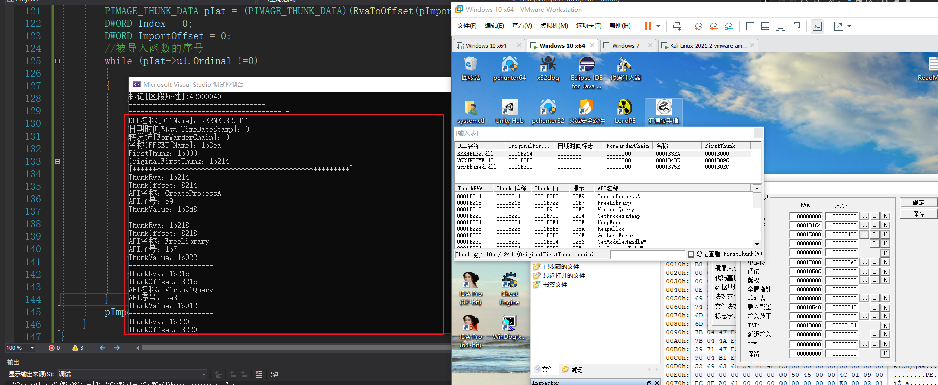
Task: Launch Cheat Engine shortcut
Action: tap(509, 289)
